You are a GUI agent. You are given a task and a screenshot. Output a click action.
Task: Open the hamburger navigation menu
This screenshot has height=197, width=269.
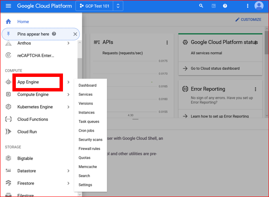coord(9,6)
